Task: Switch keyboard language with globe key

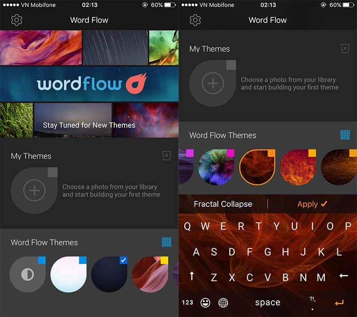Action: (x=223, y=303)
